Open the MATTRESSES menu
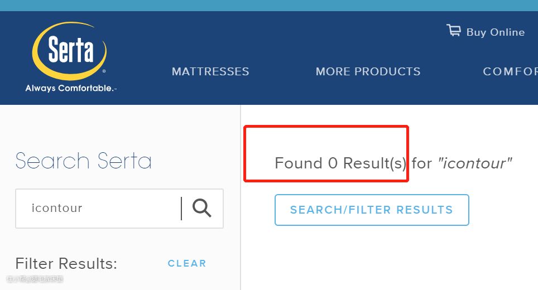Viewport: 538px width, 290px height. click(x=210, y=72)
